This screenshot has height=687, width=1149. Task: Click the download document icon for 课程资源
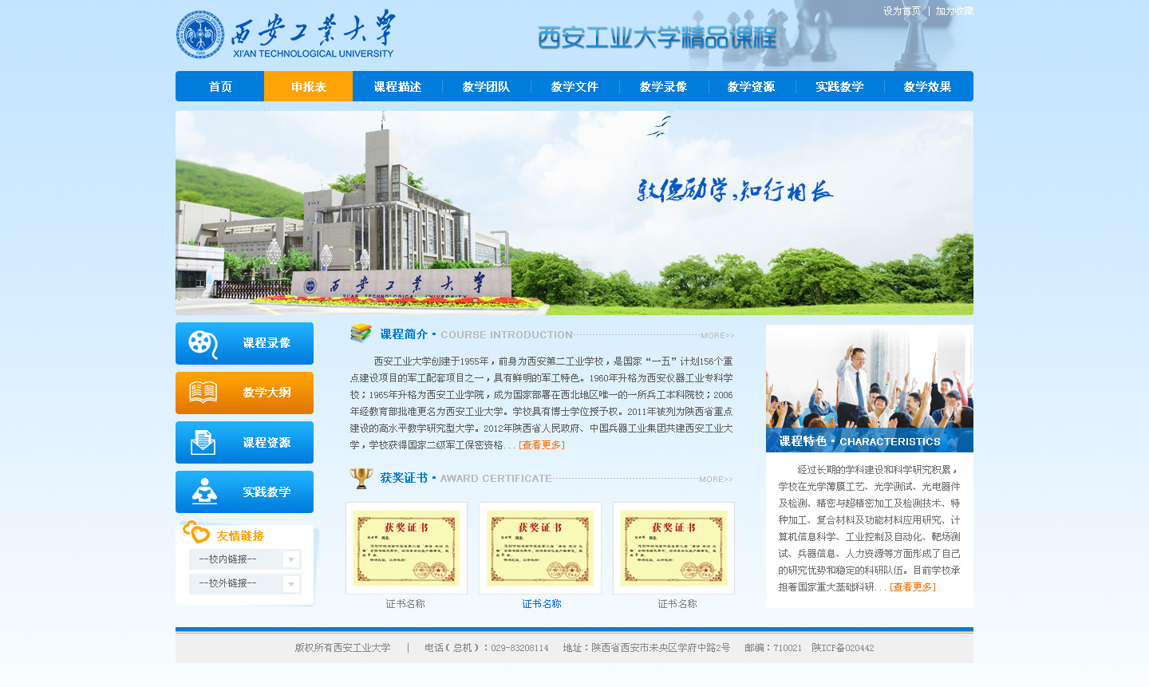tap(203, 442)
